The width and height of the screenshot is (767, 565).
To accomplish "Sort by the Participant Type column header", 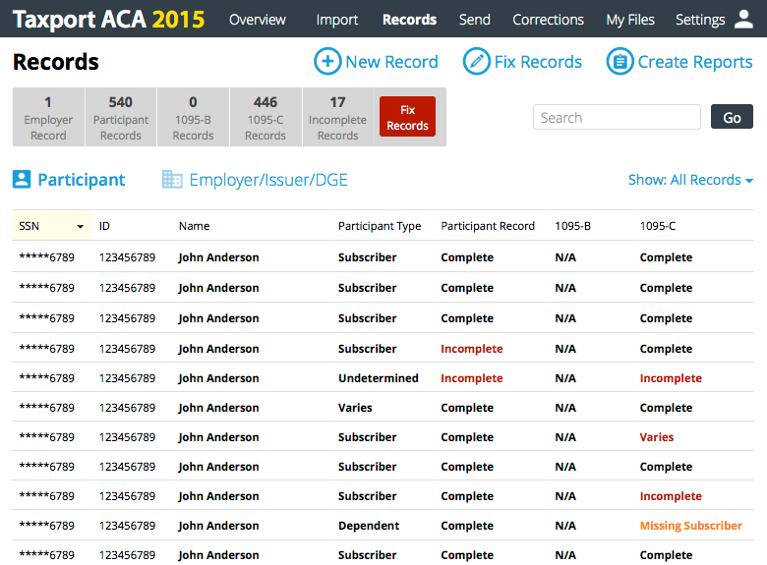I will 380,226.
